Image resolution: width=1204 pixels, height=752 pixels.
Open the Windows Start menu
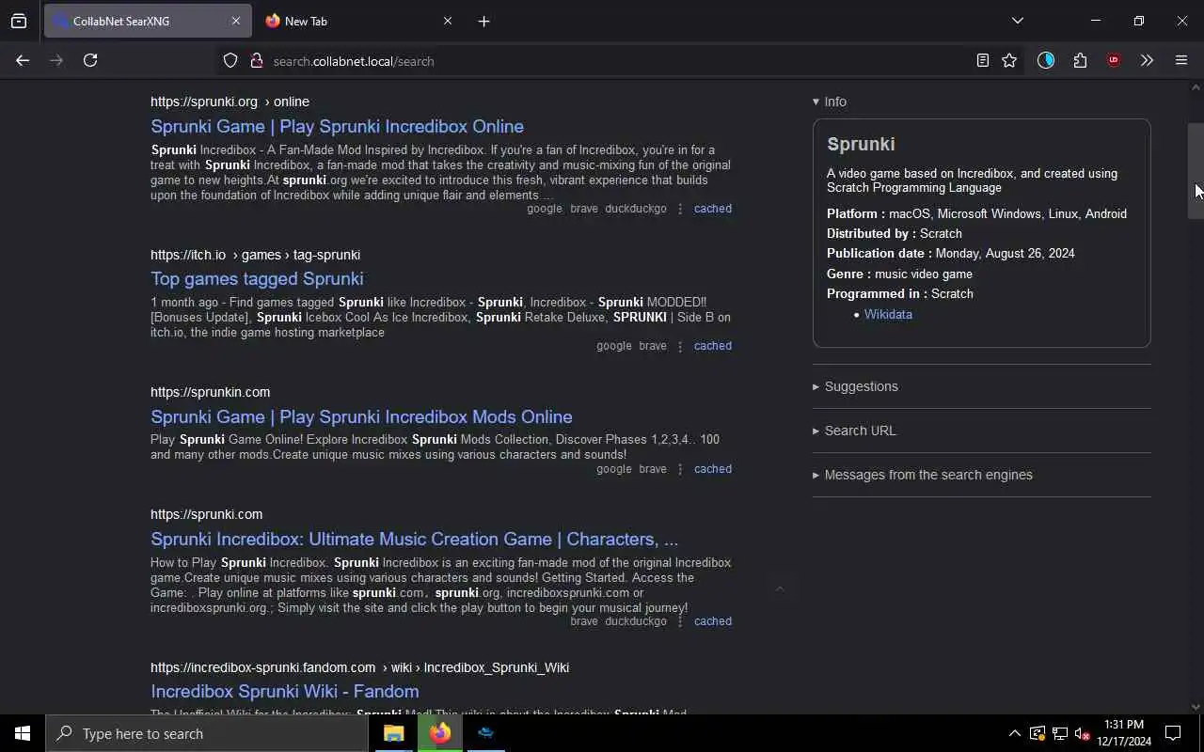[23, 733]
